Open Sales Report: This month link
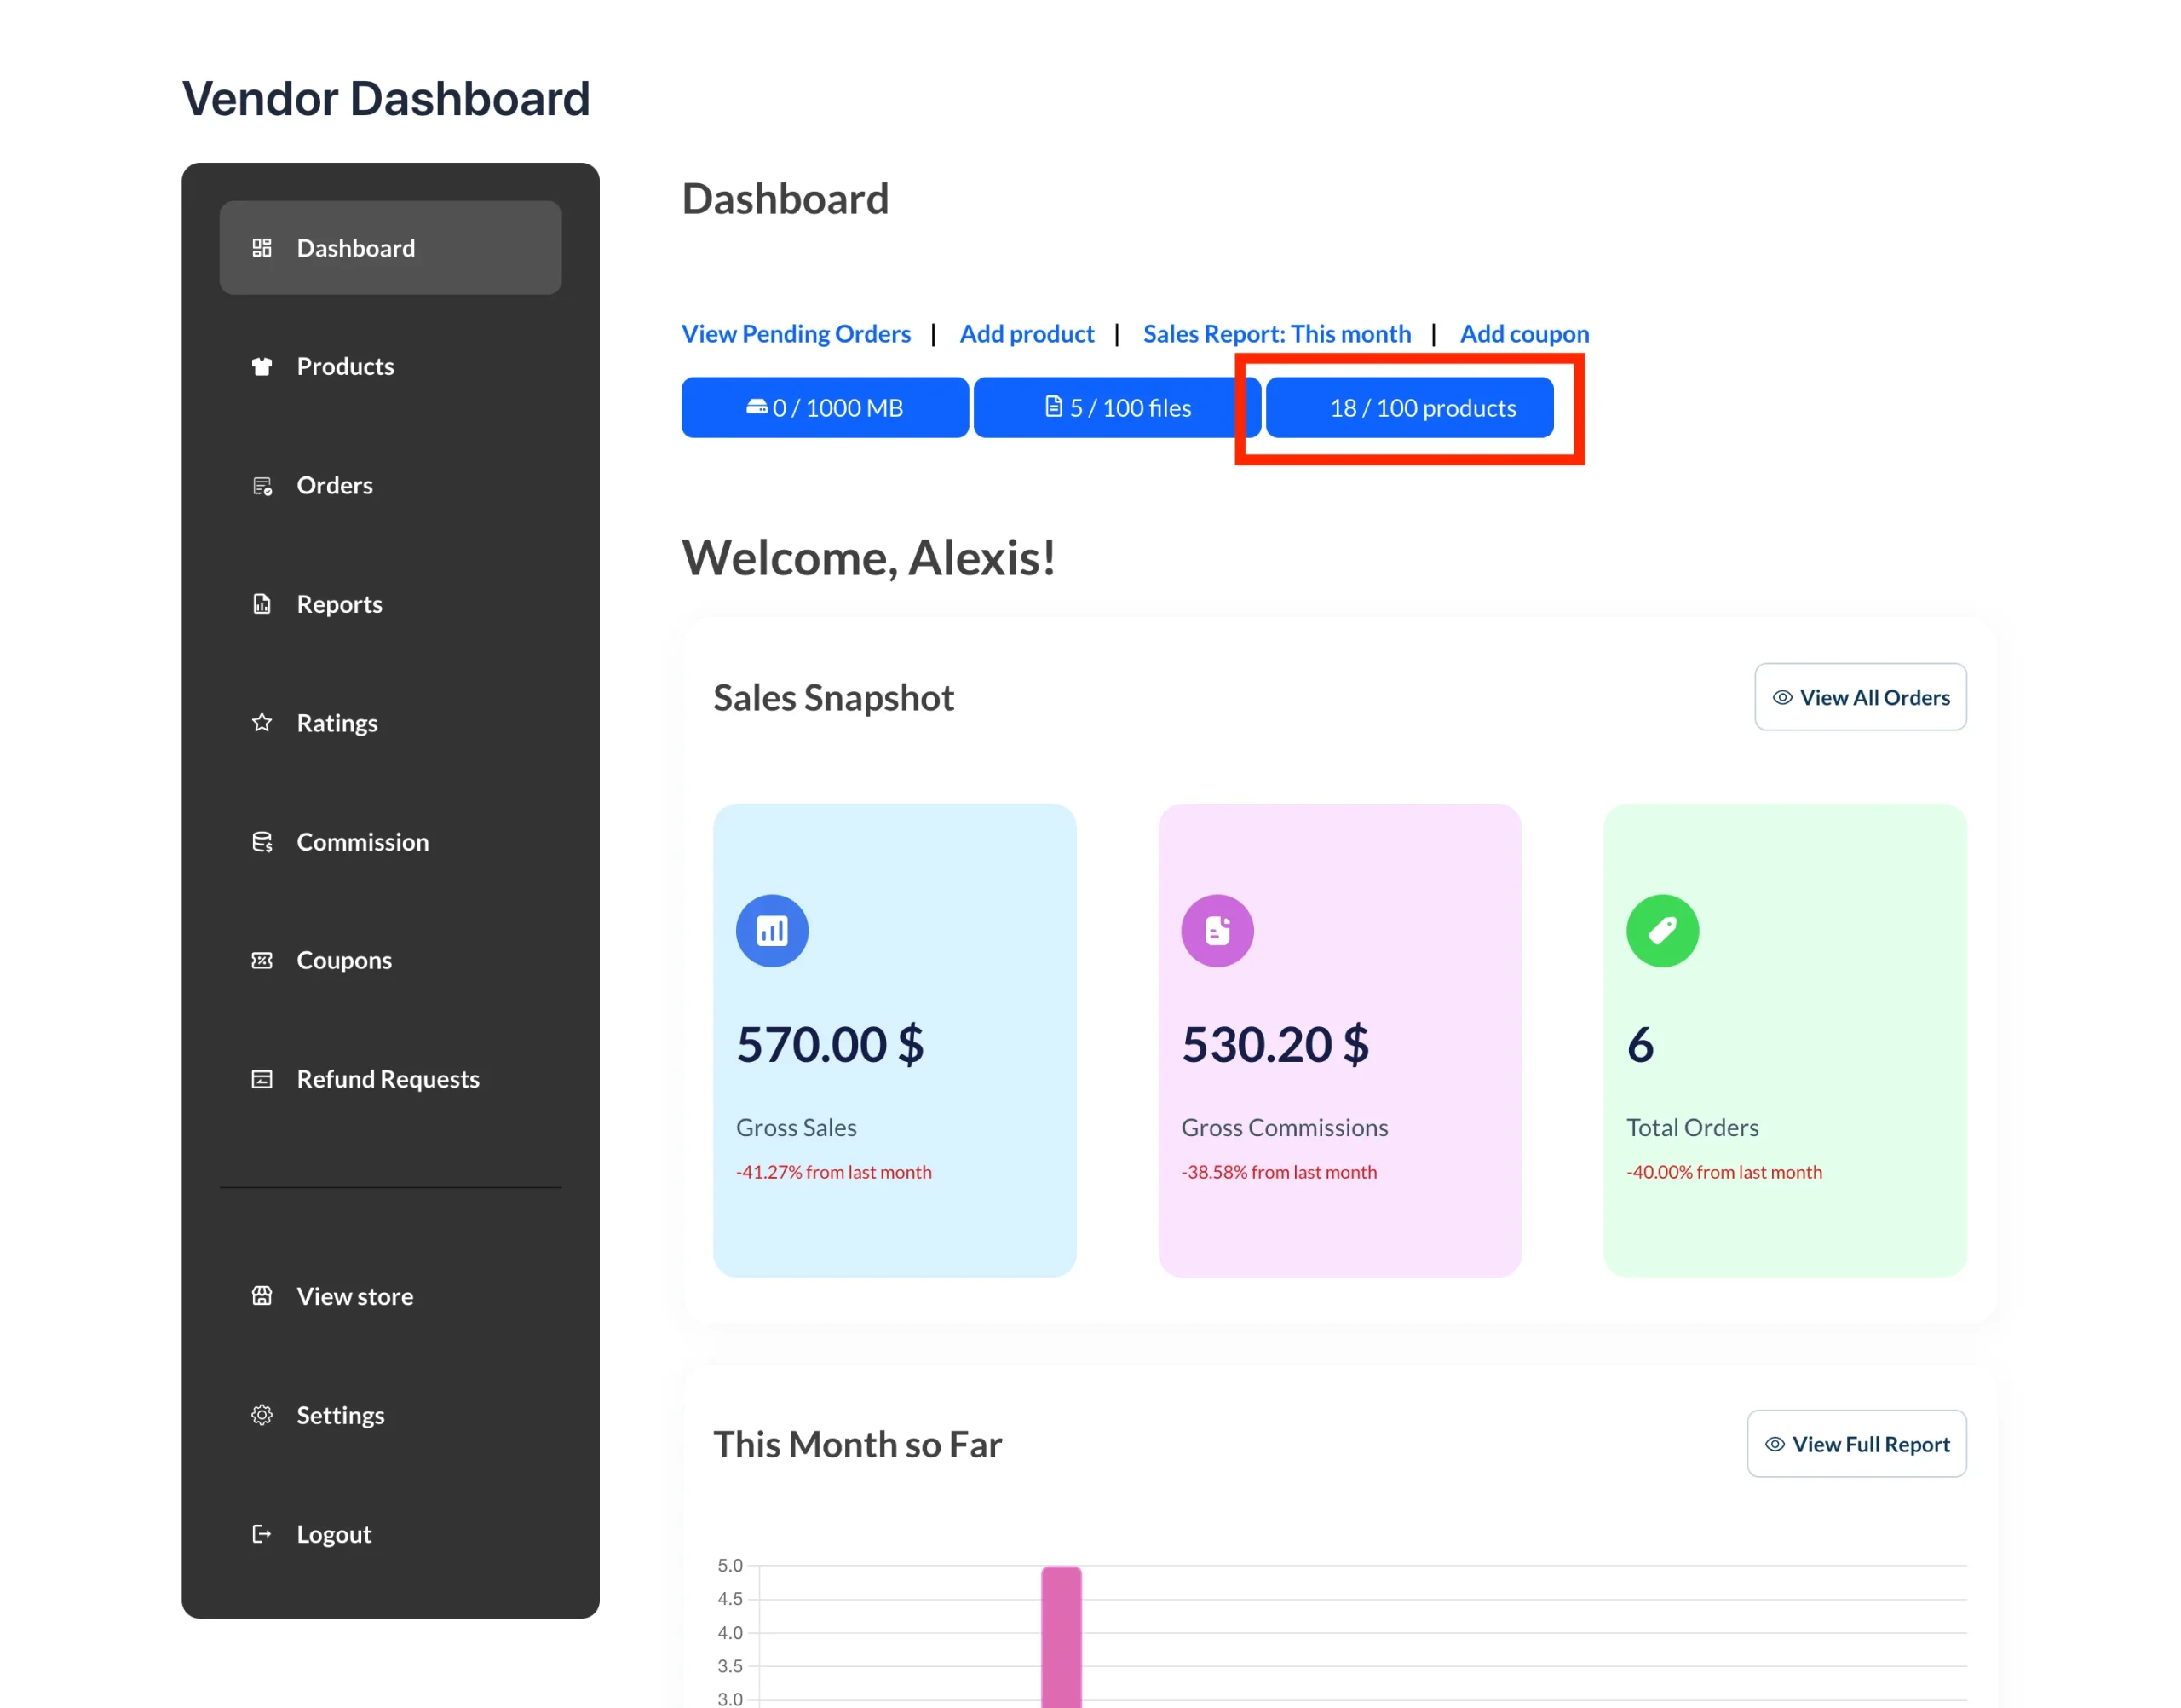The image size is (2181, 1708). pyautogui.click(x=1276, y=333)
